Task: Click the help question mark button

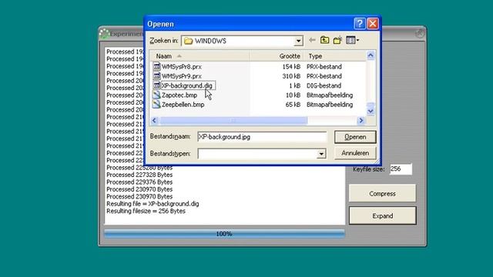Action: (360, 24)
